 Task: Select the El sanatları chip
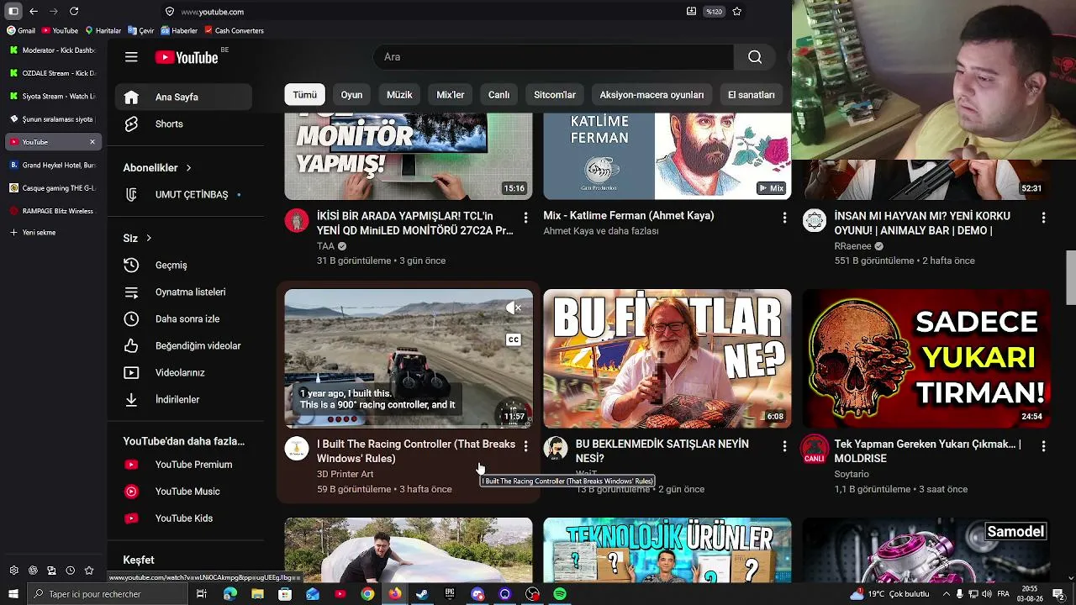pyautogui.click(x=751, y=95)
